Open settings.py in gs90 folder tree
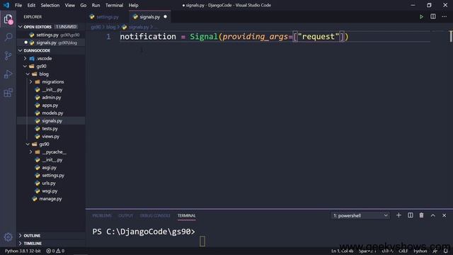This screenshot has height=255, width=453. coord(51,175)
